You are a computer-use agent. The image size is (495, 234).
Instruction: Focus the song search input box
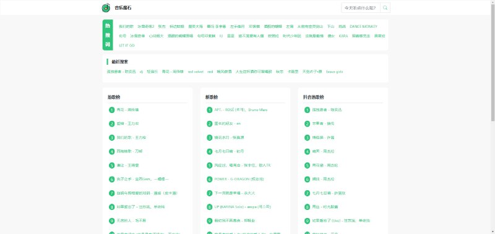361,8
